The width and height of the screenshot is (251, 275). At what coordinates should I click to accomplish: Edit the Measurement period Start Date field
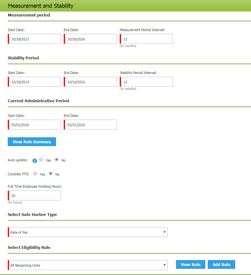pyautogui.click(x=35, y=39)
